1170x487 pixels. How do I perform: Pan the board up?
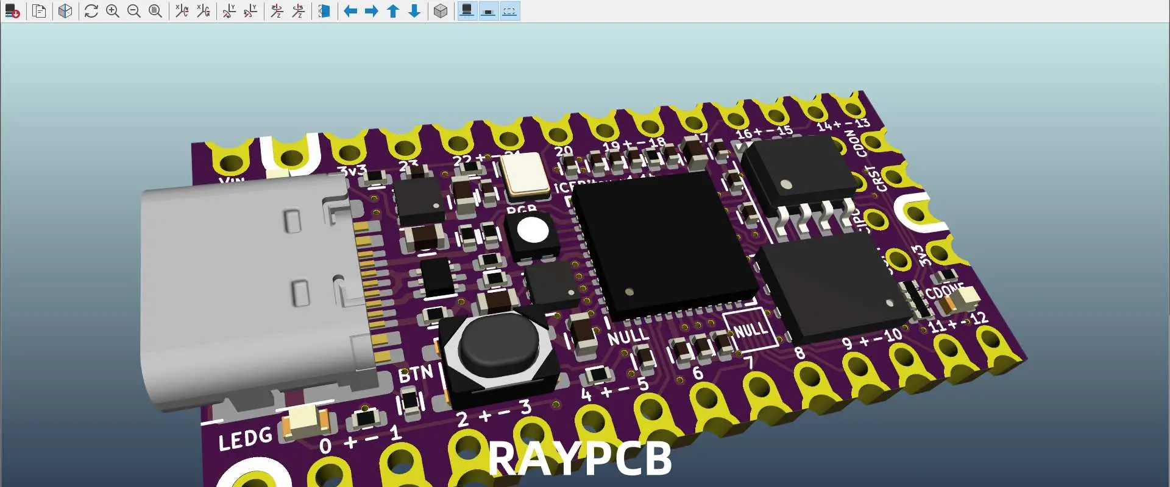[393, 11]
